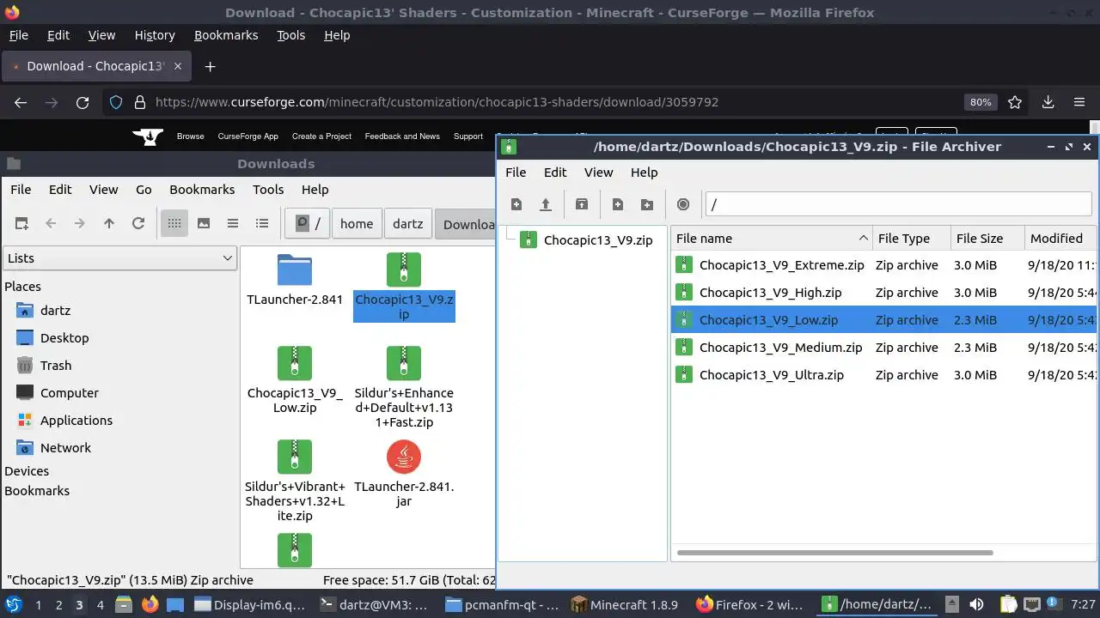Sort by Modified column header
This screenshot has width=1100, height=618.
point(1062,239)
